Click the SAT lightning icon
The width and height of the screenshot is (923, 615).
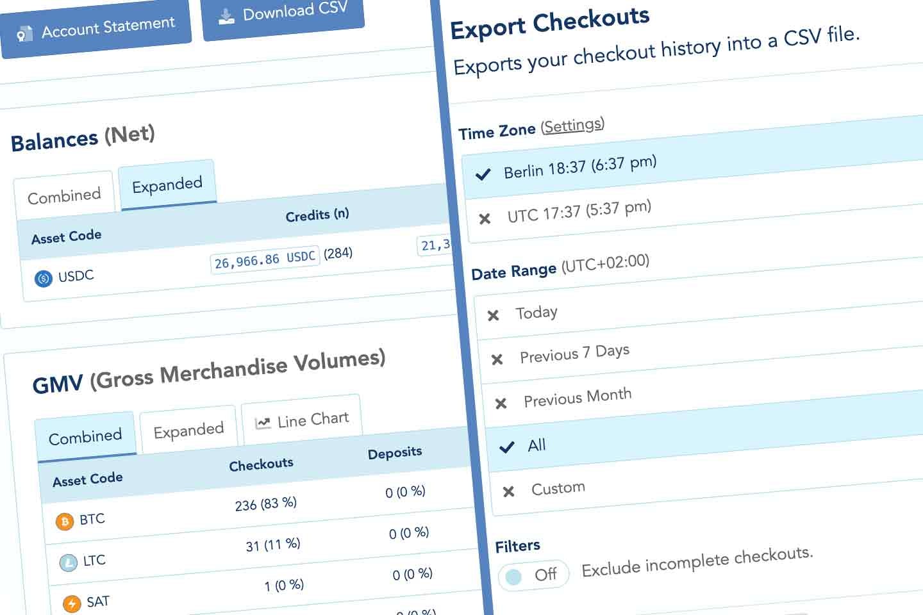click(x=72, y=604)
